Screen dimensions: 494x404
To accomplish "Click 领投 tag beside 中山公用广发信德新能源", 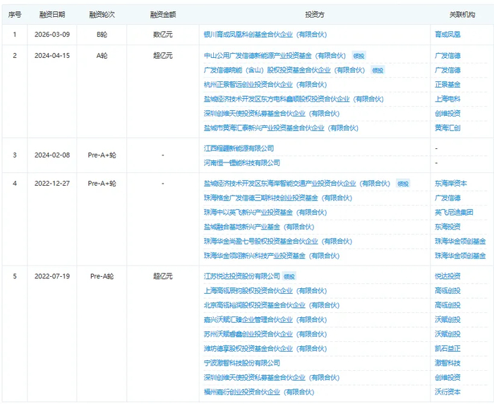I will point(359,56).
